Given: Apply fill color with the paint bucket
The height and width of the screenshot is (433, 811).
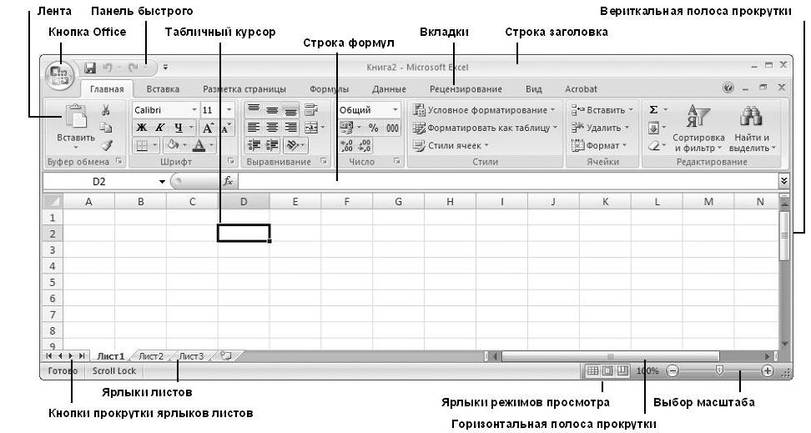Looking at the screenshot, I should click(174, 145).
